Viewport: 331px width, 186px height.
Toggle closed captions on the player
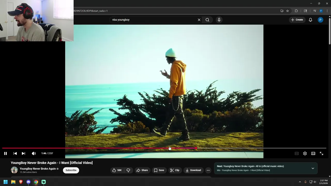tap(297, 153)
